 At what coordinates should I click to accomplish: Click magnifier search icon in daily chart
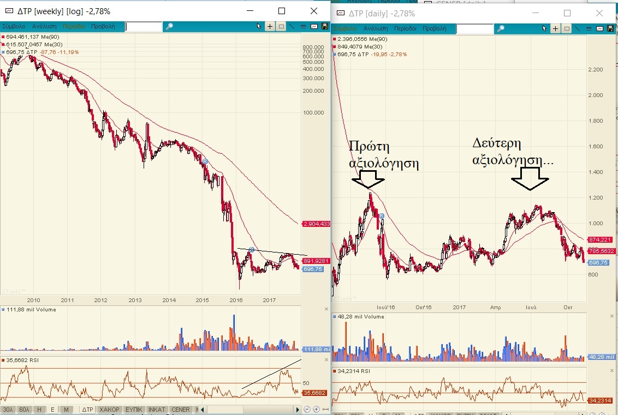501,29
